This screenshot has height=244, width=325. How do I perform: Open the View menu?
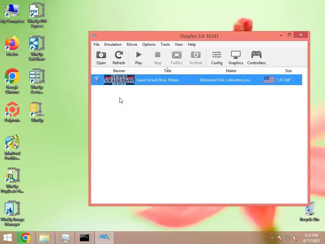(x=179, y=44)
